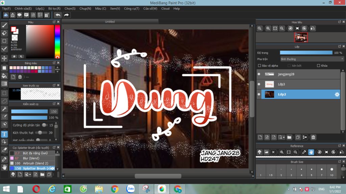This screenshot has height=194, width=346.
Task: Toggle visibility of Lớp2 layer
Action: (259, 94)
